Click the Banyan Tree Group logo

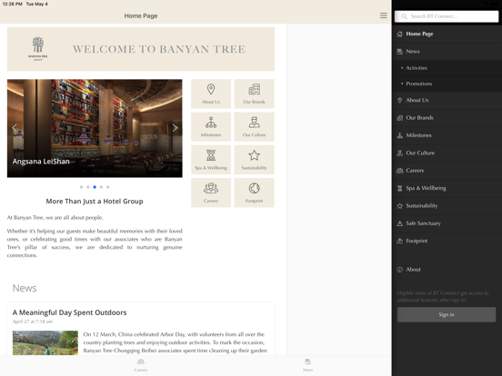pos(38,49)
